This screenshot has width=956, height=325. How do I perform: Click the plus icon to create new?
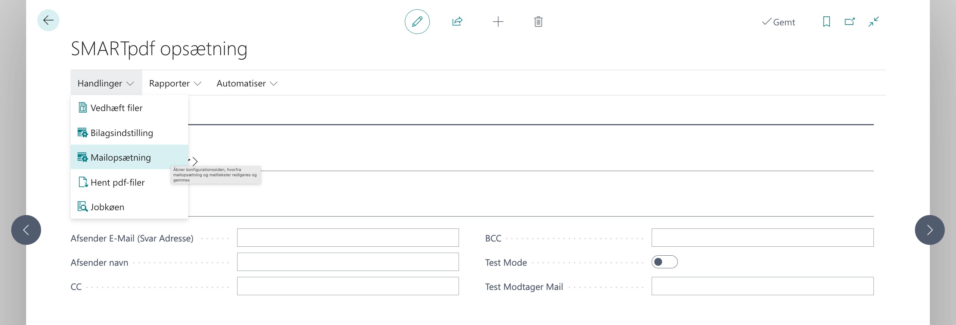[498, 22]
